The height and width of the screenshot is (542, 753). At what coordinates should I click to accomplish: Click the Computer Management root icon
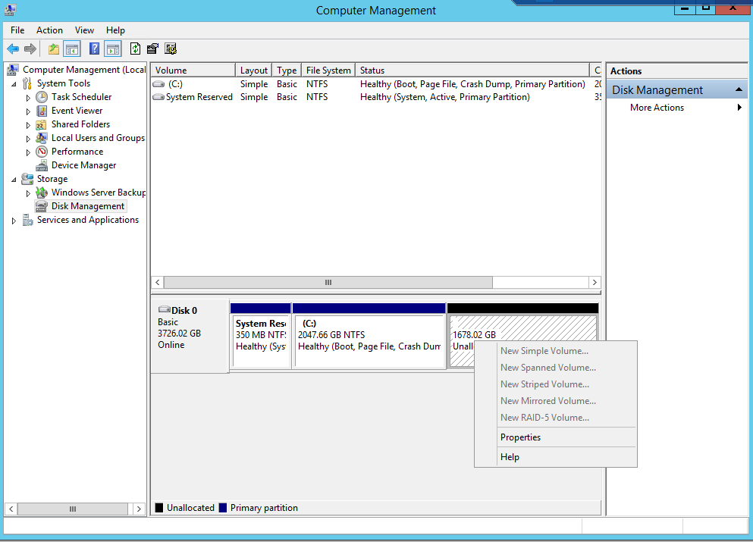(x=13, y=70)
